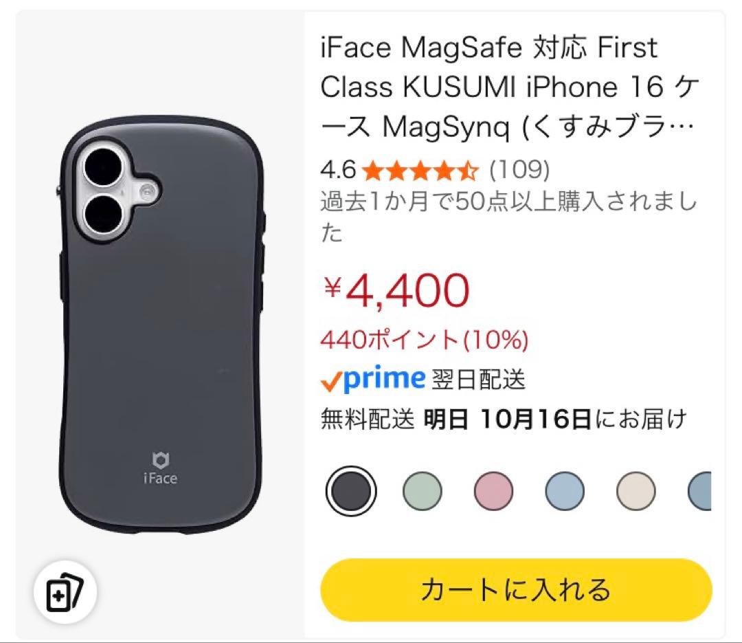
Task: Select the beige color swatch
Action: coord(637,490)
